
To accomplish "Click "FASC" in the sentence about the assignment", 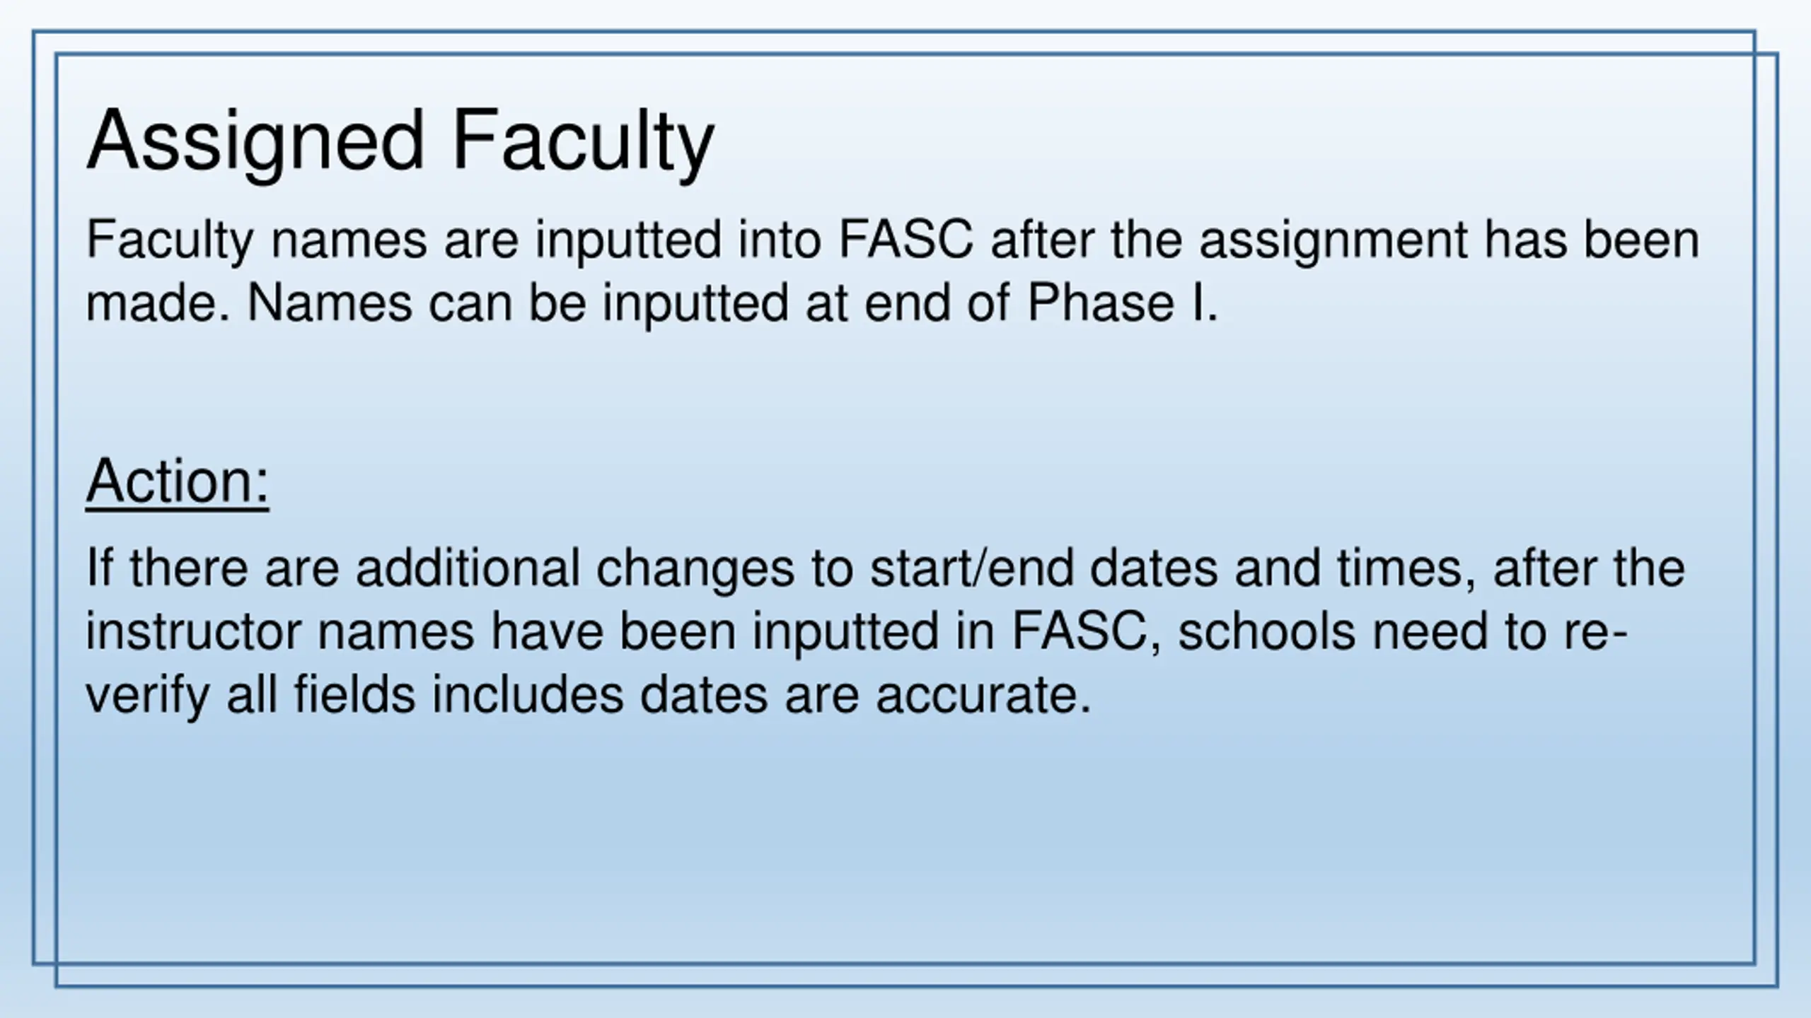I will (x=906, y=239).
